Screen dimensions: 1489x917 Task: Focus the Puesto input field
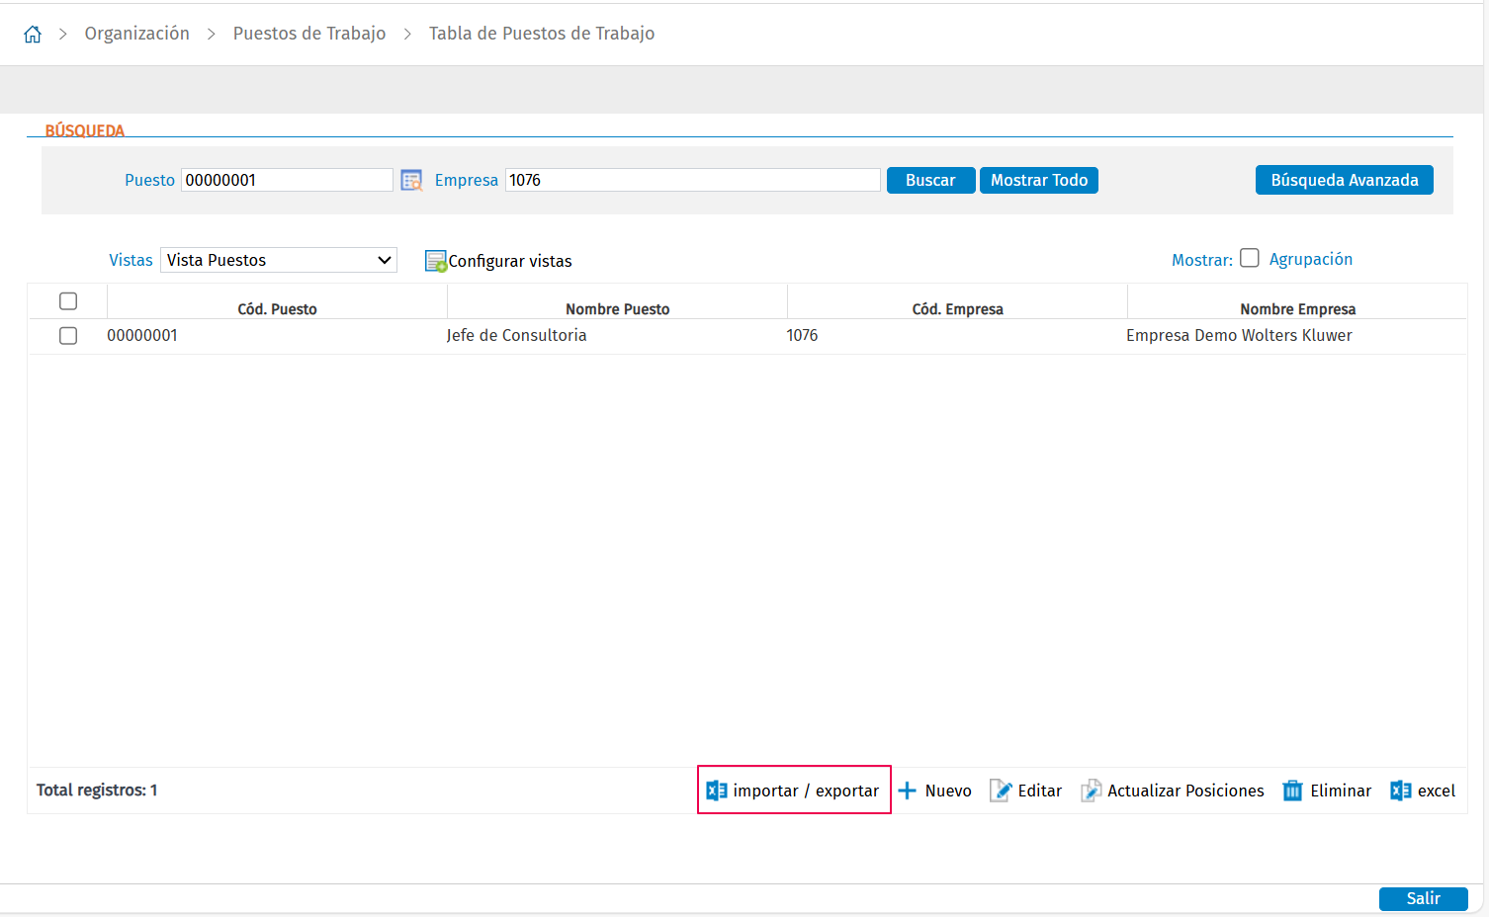[288, 180]
